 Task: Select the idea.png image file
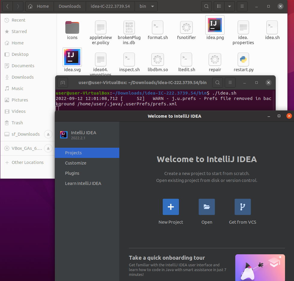215,28
